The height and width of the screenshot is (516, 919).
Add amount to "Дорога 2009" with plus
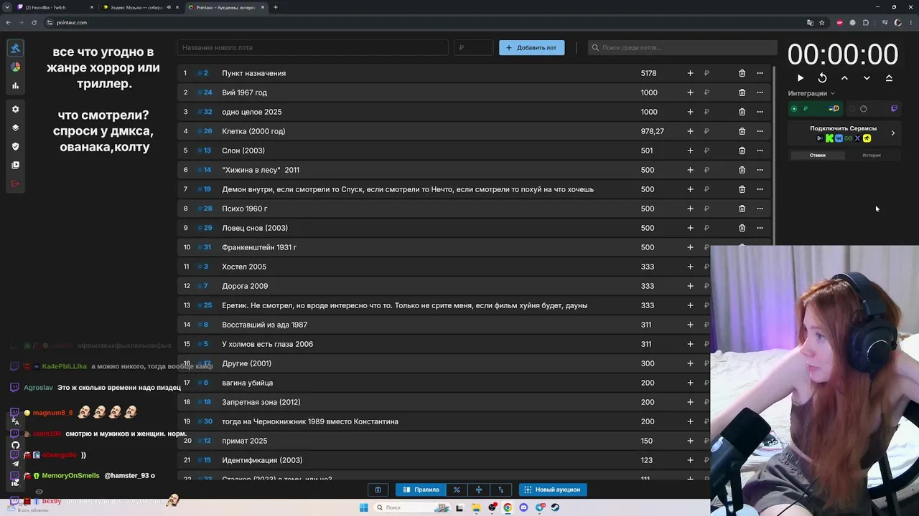690,286
